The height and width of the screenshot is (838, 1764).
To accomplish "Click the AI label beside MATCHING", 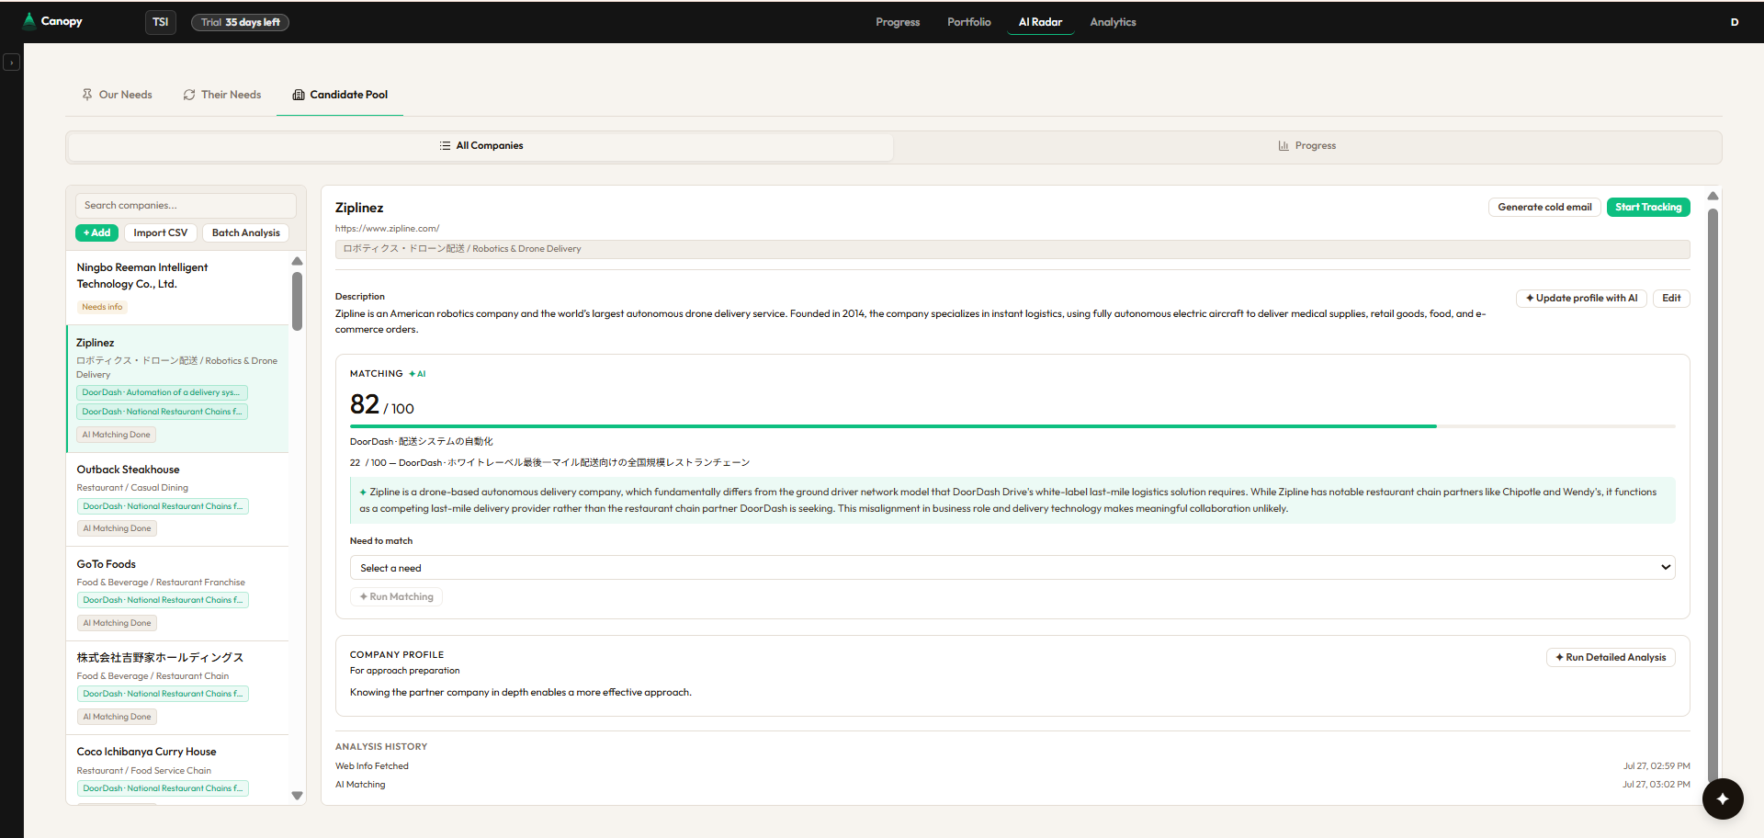I will pyautogui.click(x=417, y=374).
